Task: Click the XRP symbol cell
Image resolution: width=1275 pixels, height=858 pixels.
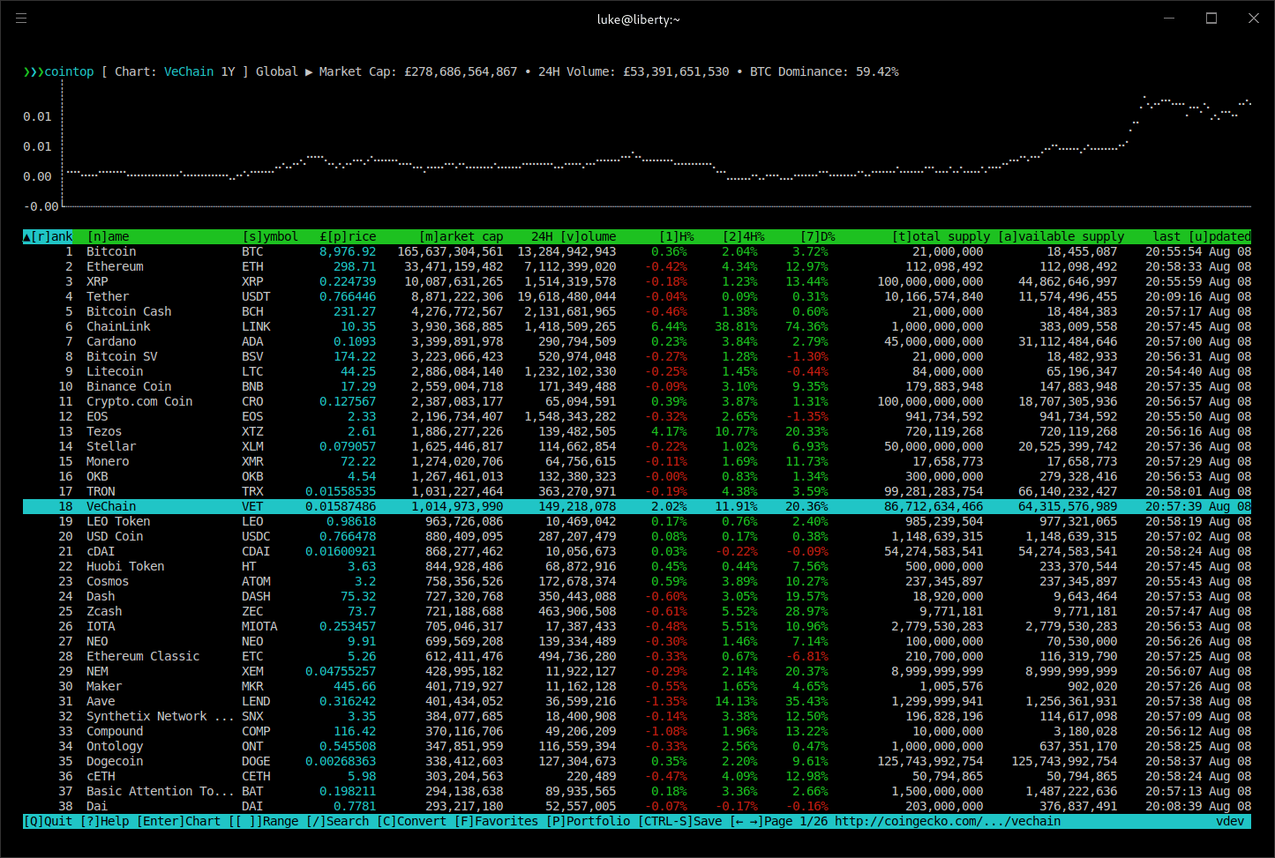Action: coord(252,281)
